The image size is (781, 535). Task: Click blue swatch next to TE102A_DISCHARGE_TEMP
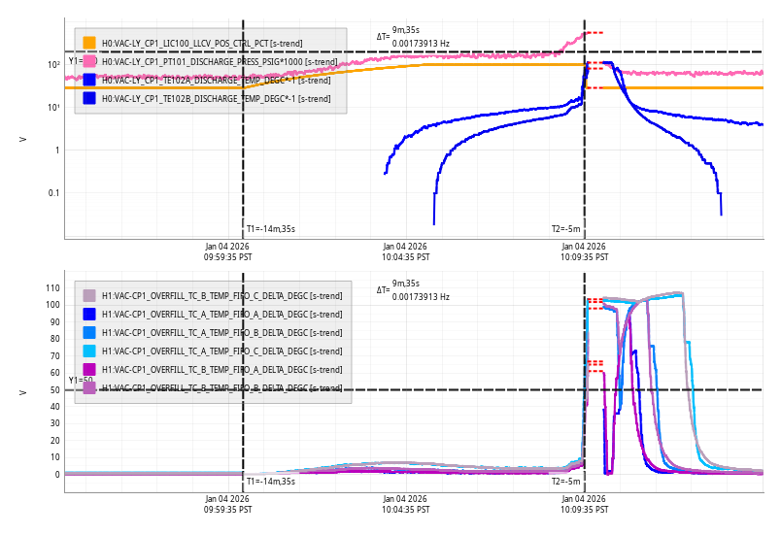point(89,80)
